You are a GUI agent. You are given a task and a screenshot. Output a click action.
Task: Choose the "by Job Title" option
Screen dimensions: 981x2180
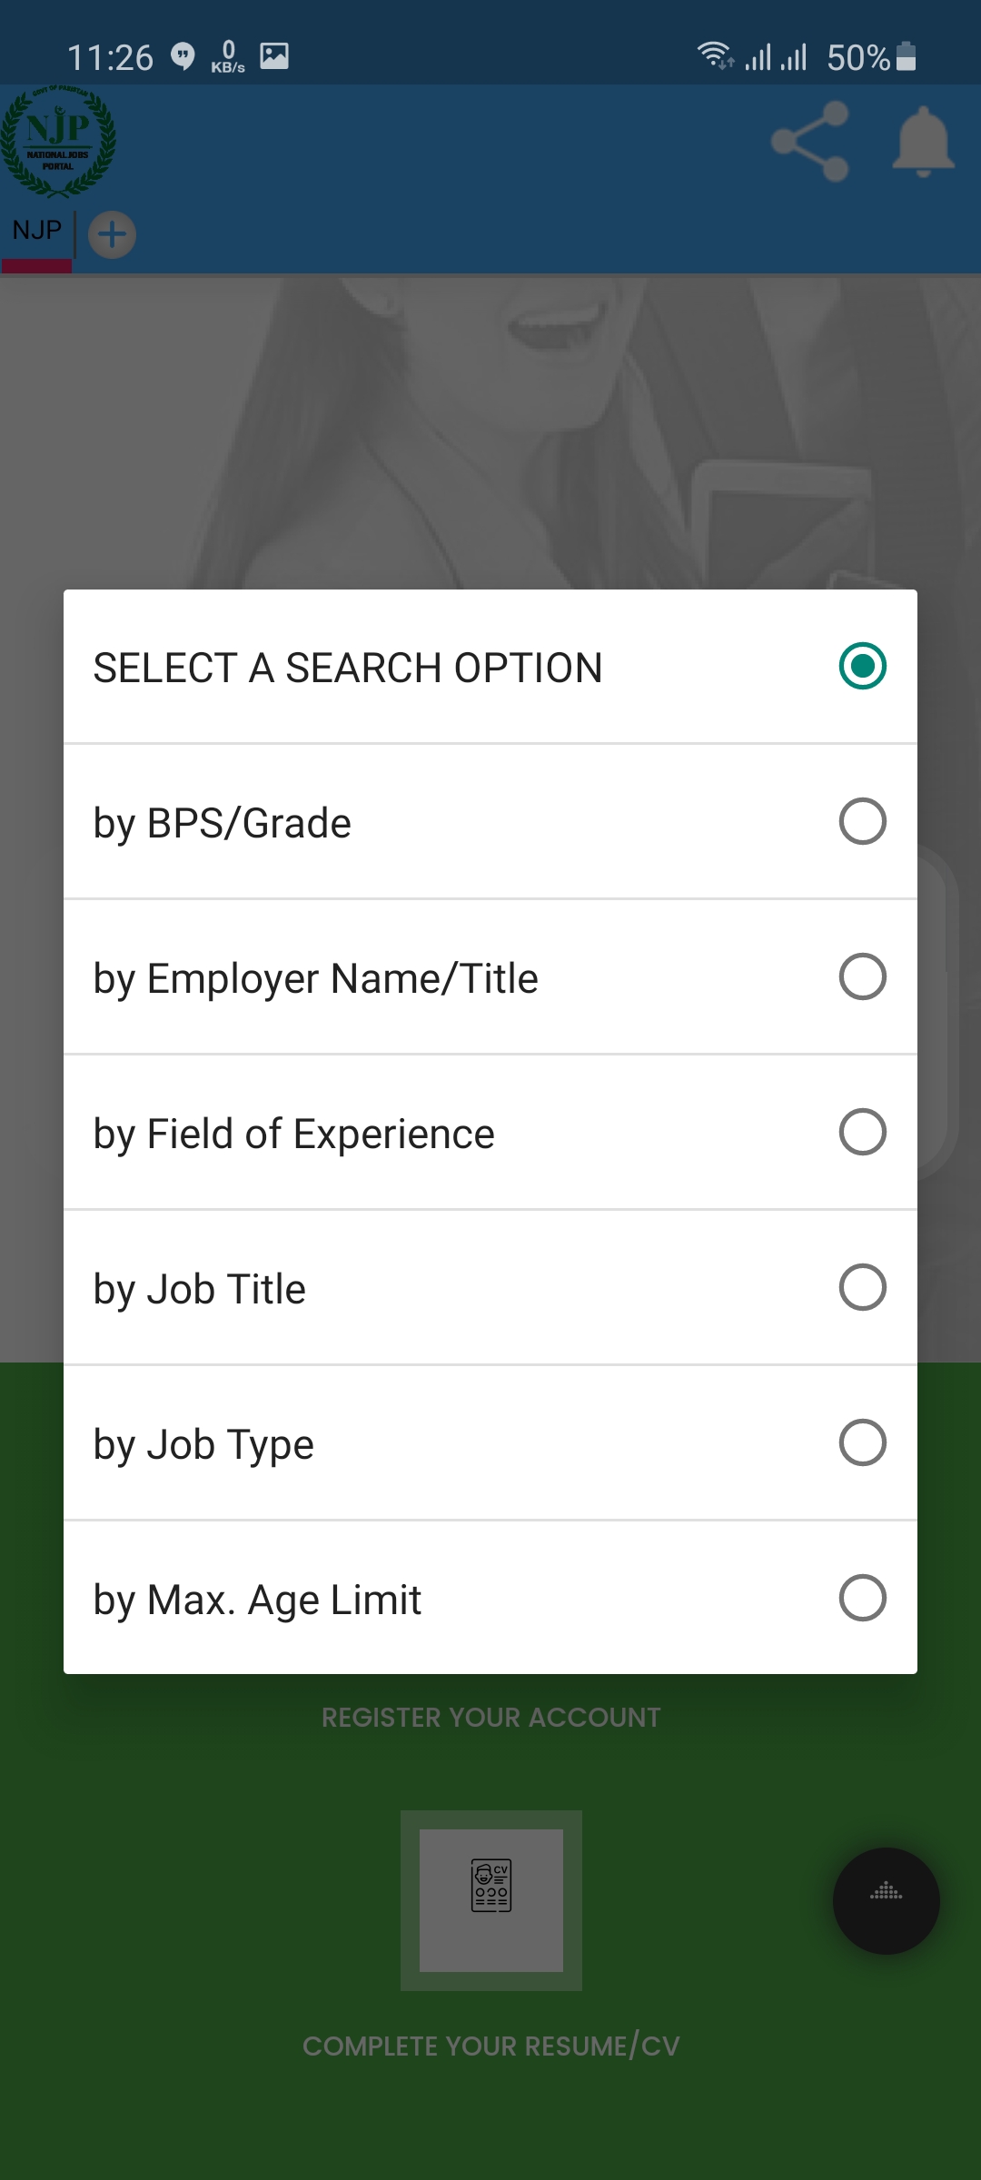(200, 1289)
